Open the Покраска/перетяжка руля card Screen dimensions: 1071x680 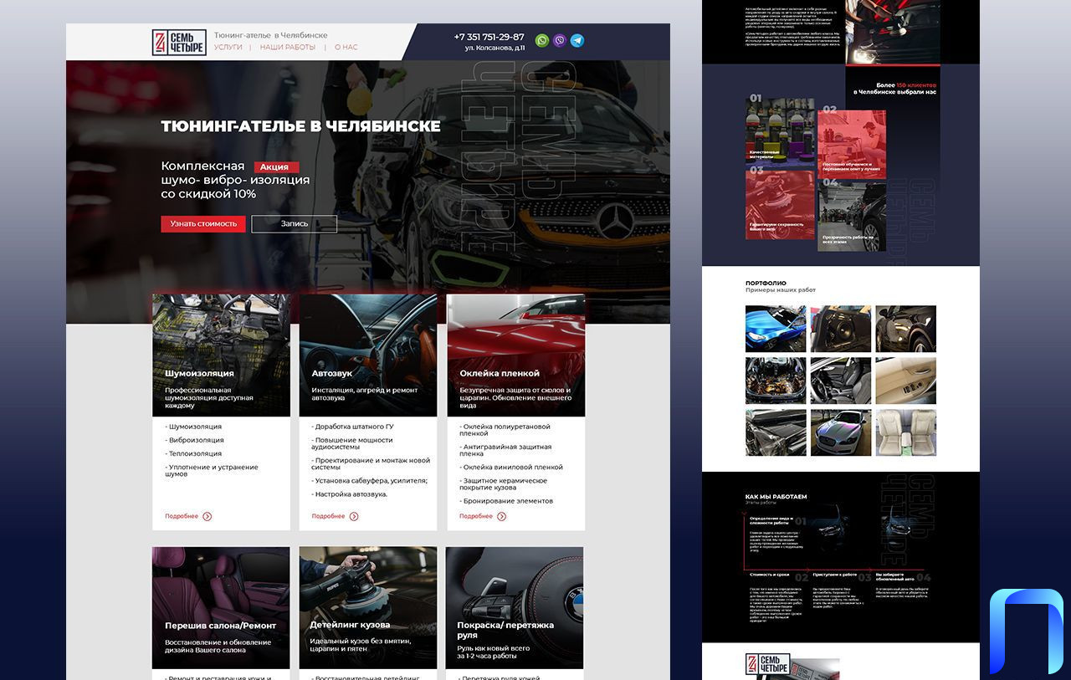pos(515,607)
